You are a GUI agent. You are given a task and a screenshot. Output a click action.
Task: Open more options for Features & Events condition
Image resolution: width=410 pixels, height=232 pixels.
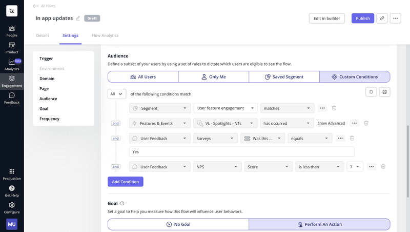tap(354, 123)
